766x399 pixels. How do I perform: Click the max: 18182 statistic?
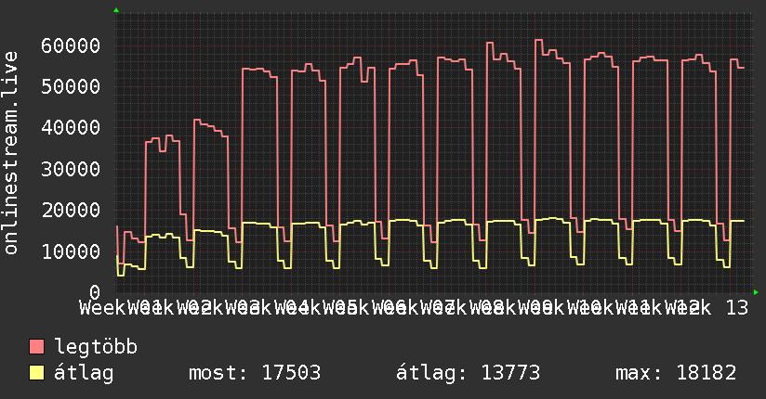click(676, 373)
